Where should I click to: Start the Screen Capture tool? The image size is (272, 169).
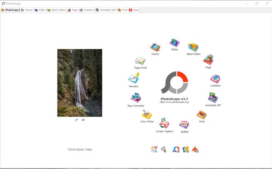[164, 123]
